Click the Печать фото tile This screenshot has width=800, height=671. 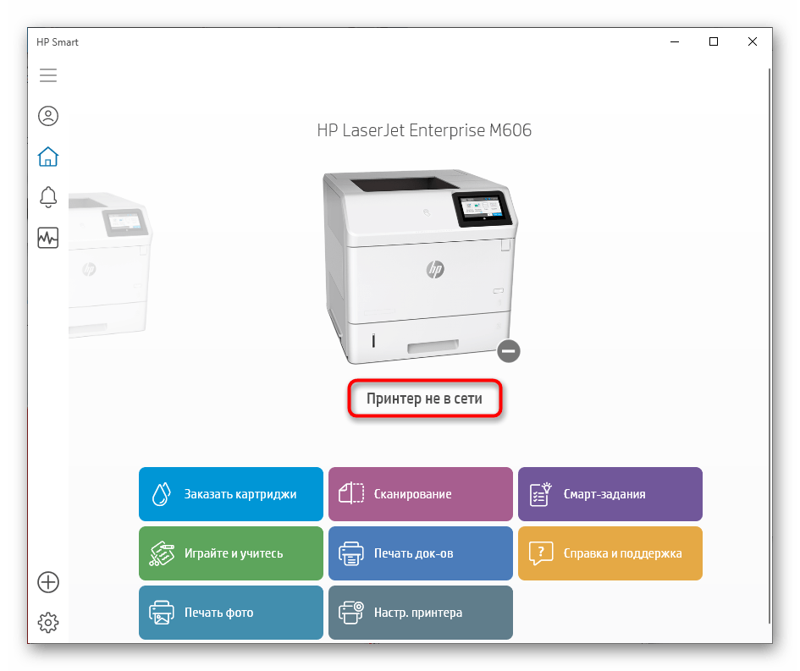tap(231, 613)
